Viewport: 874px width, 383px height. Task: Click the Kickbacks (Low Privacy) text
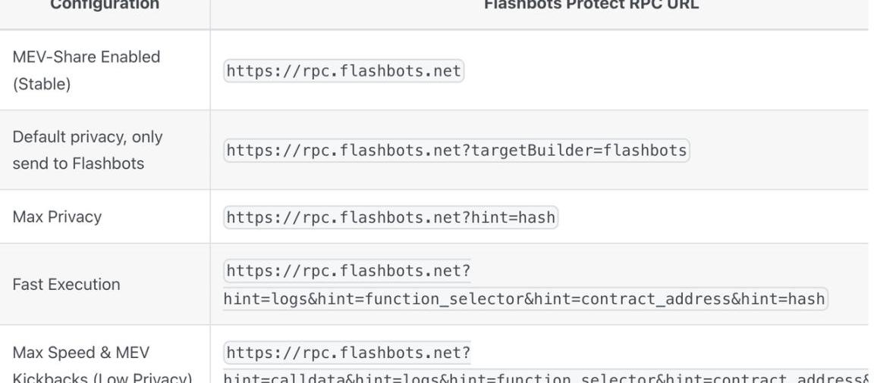pyautogui.click(x=102, y=379)
